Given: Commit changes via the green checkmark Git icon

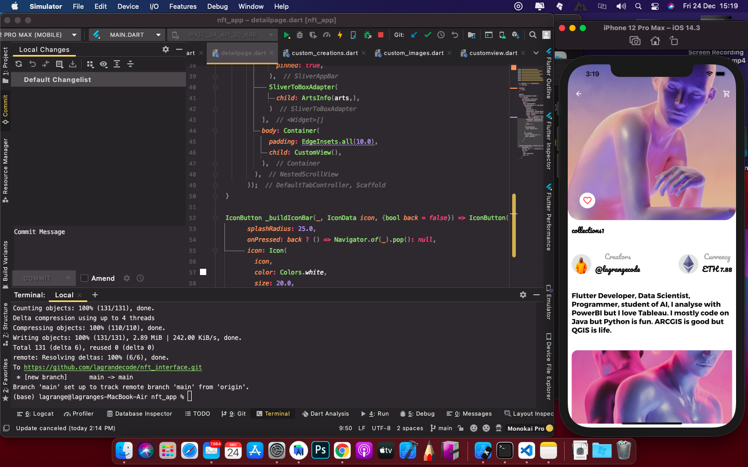Looking at the screenshot, I should click(428, 35).
